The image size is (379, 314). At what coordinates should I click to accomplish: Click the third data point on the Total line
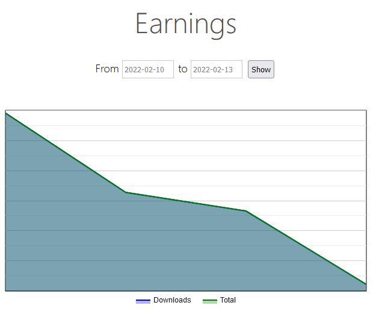tap(246, 210)
